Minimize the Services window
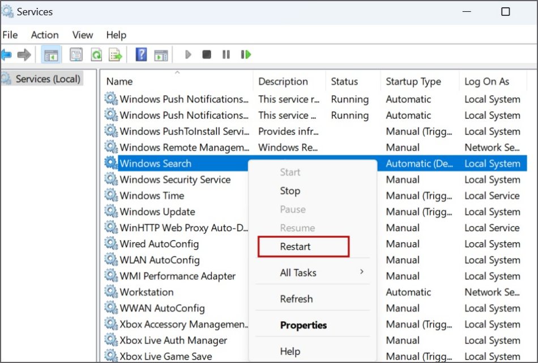The width and height of the screenshot is (538, 363). click(x=467, y=12)
